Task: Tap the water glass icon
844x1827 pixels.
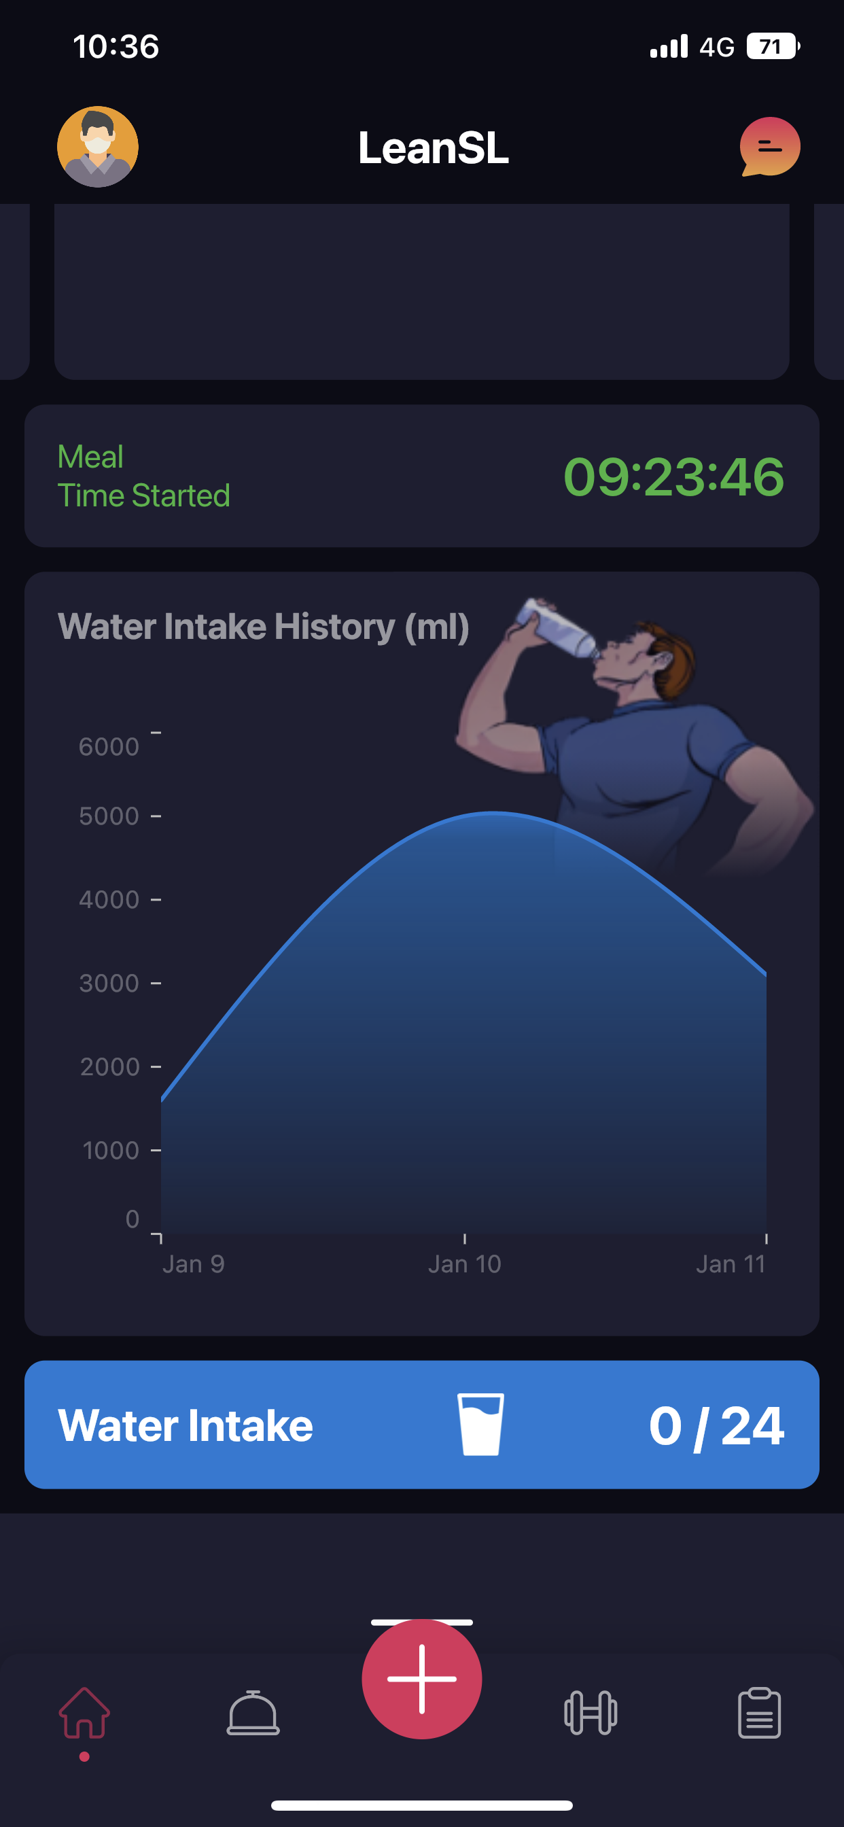Action: (481, 1424)
